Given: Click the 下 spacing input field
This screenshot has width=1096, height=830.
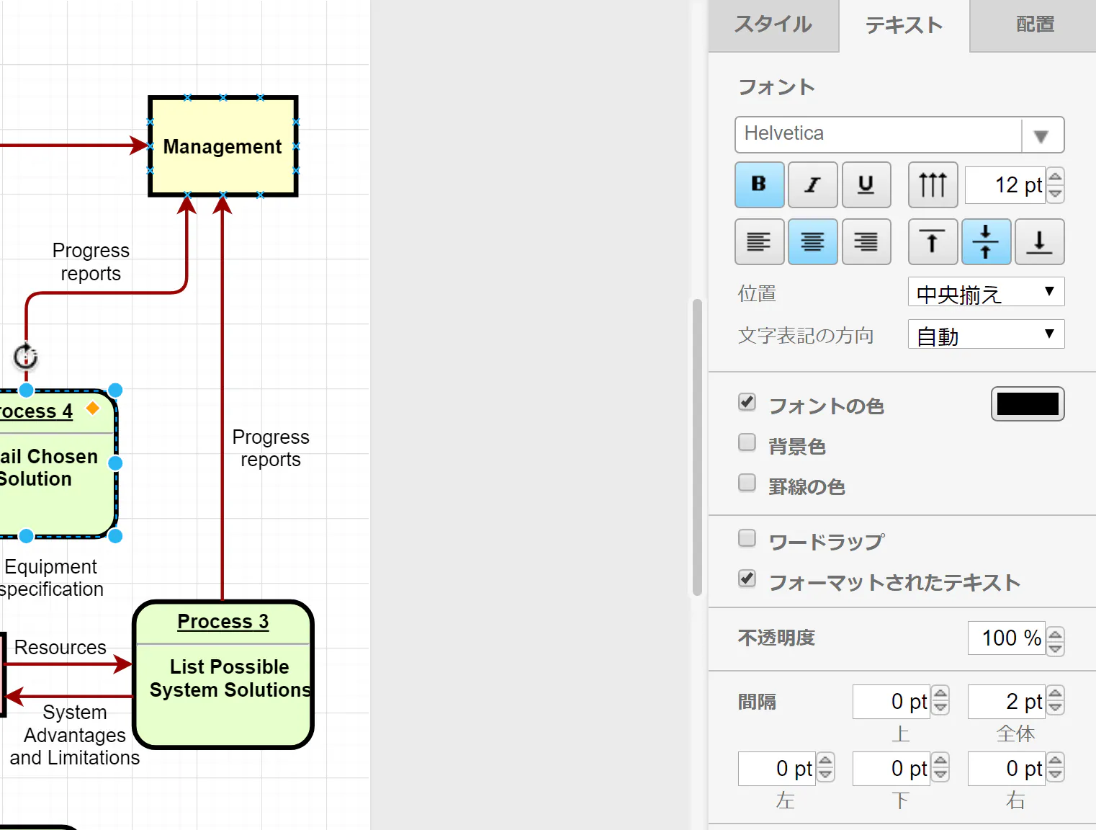Looking at the screenshot, I should point(891,769).
